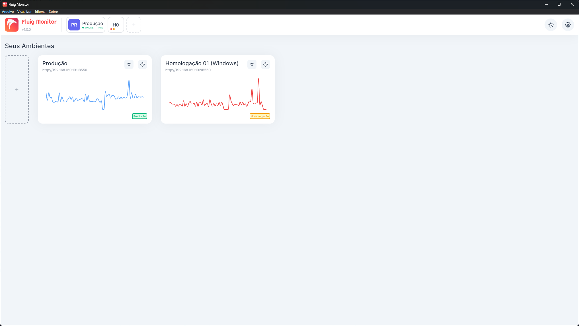Select the PR Produção environment tab
Image resolution: width=579 pixels, height=326 pixels.
[x=86, y=25]
